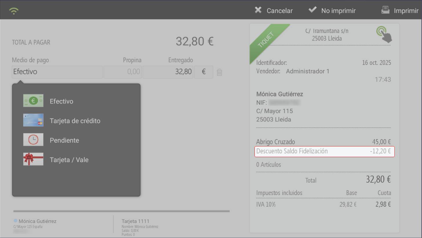Click the Imprimir printer icon

click(x=385, y=10)
